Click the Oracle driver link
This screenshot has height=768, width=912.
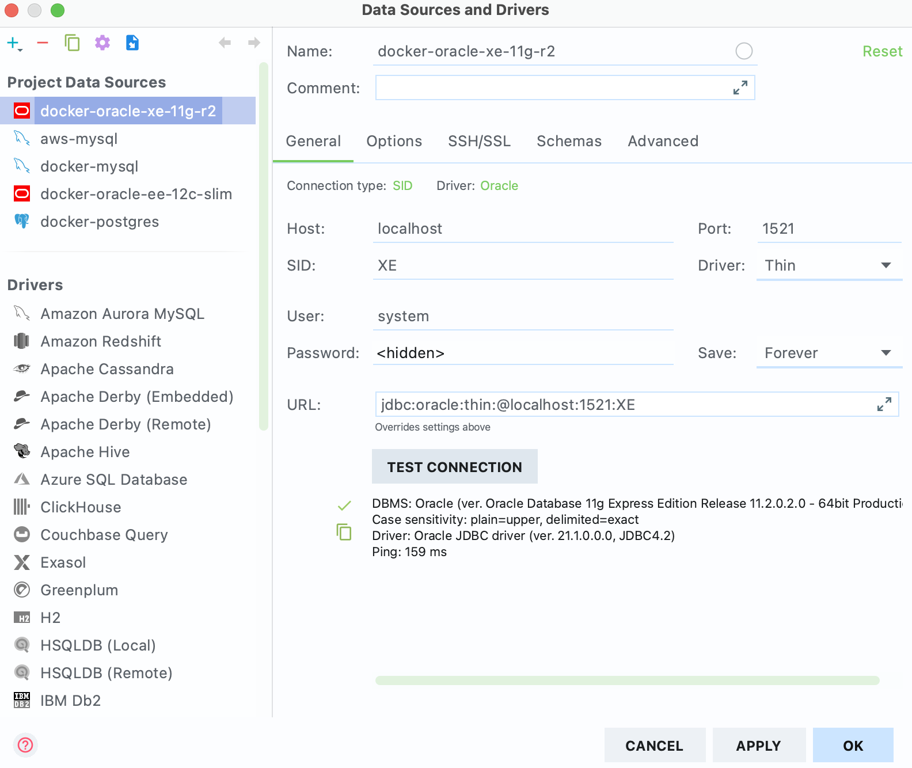499,185
